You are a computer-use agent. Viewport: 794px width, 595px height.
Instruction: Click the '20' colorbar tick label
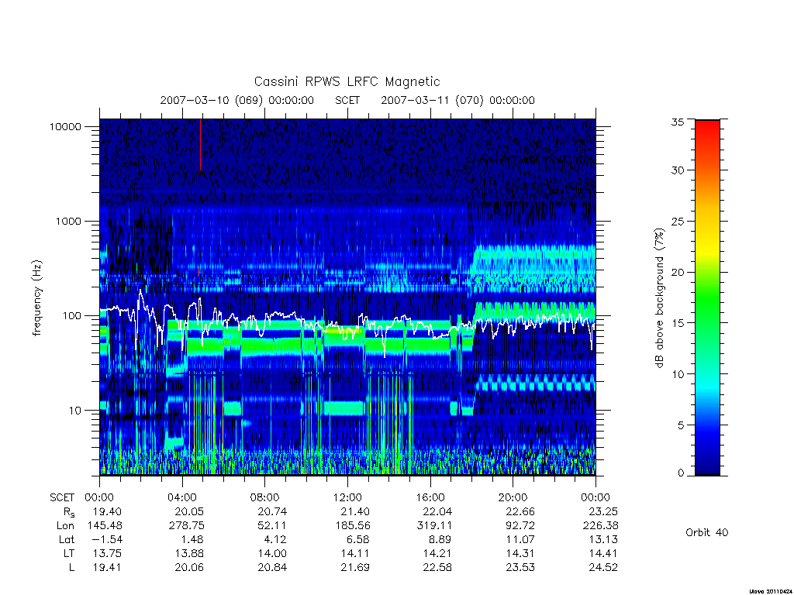678,272
